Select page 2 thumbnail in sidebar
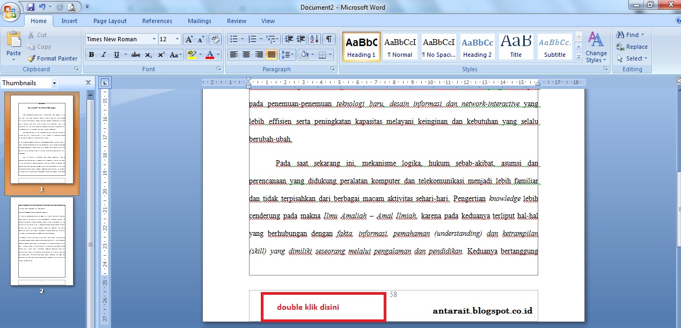The width and height of the screenshot is (681, 328). [x=42, y=241]
